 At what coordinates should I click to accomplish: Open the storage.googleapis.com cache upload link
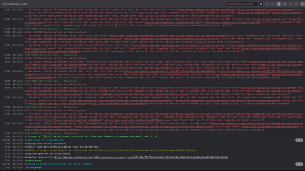(141, 157)
